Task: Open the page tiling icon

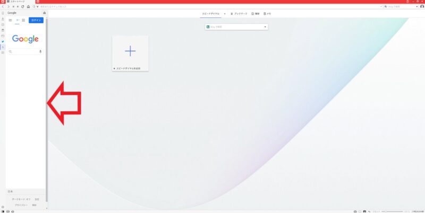Action: coord(360,211)
